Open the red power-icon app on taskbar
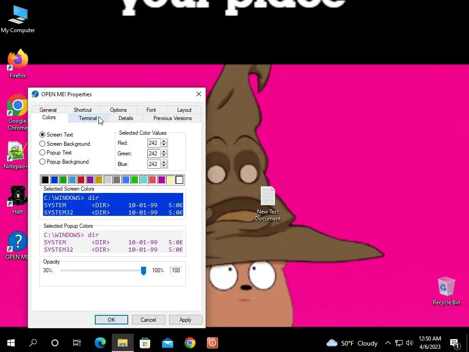Image resolution: width=469 pixels, height=352 pixels. point(213,343)
